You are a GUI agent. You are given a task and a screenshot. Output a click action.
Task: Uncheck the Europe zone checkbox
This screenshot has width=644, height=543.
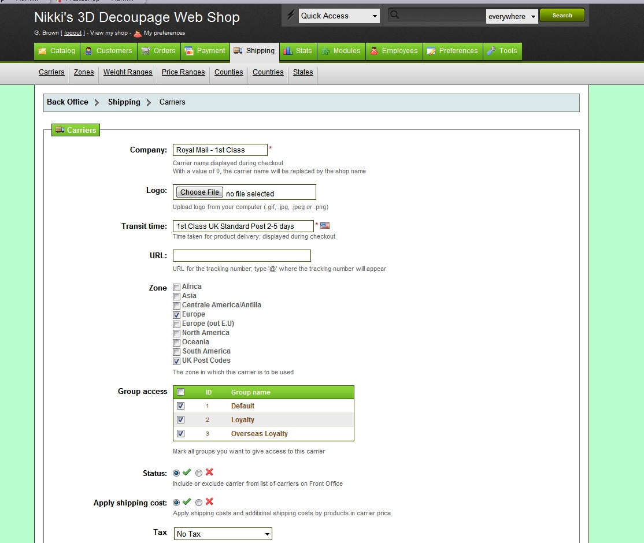coord(176,315)
